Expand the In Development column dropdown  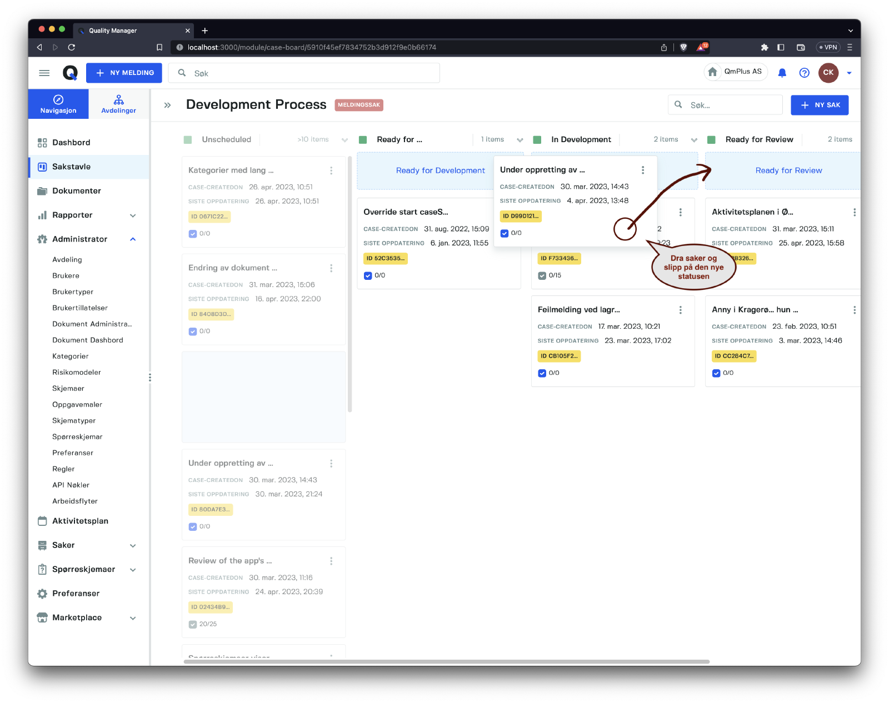click(694, 140)
